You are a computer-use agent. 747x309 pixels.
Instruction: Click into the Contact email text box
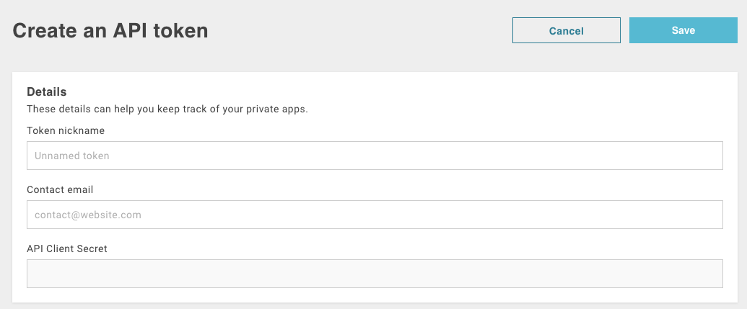(x=375, y=215)
